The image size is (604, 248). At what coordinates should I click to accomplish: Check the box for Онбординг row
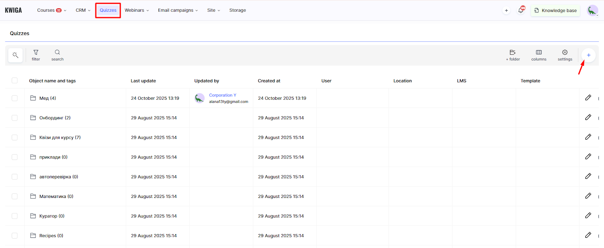(15, 118)
